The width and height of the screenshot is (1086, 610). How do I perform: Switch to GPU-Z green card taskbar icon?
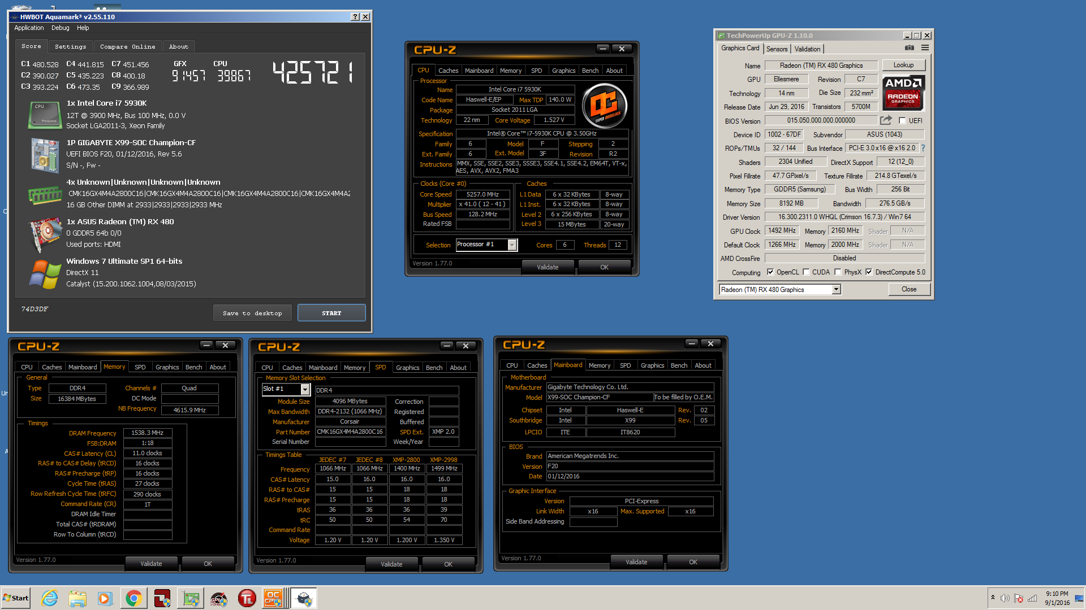191,598
